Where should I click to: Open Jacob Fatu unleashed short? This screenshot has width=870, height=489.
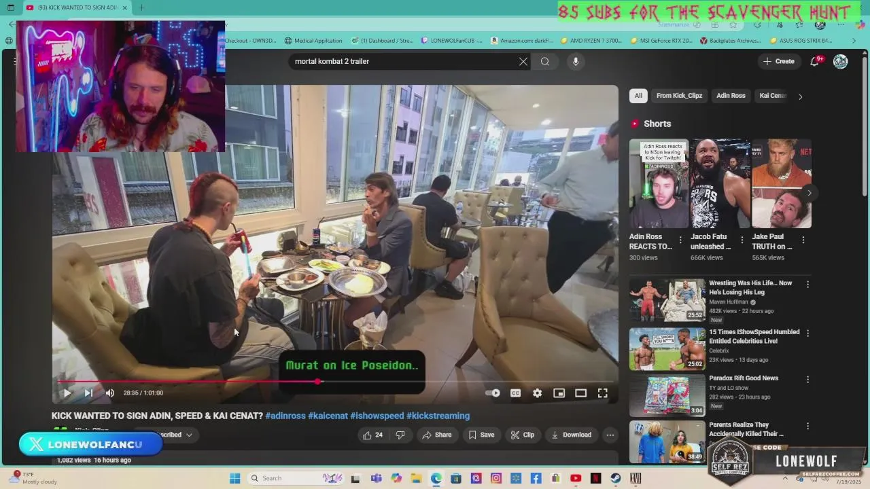[720, 183]
